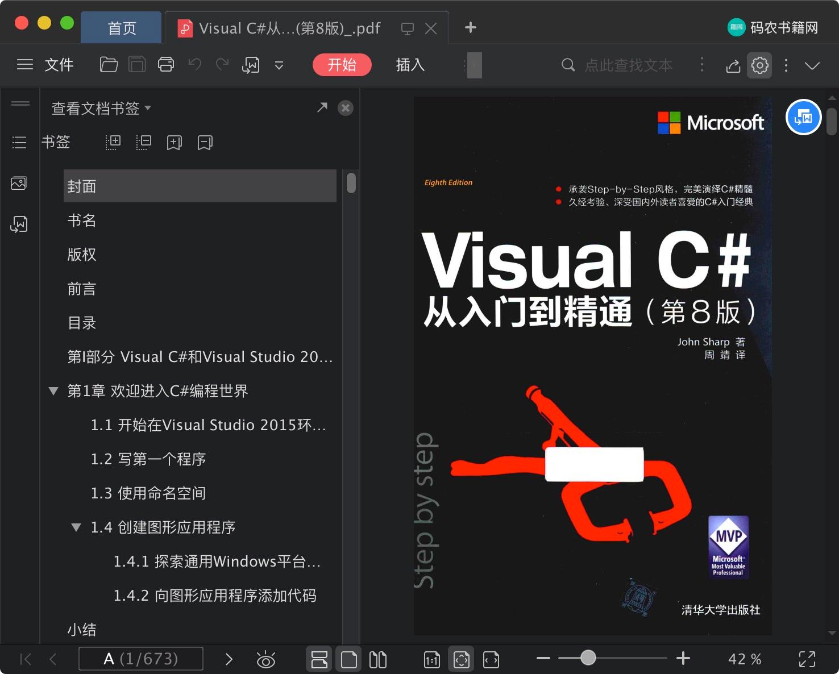Click the search magnifier icon
This screenshot has width=839, height=674.
[x=568, y=65]
